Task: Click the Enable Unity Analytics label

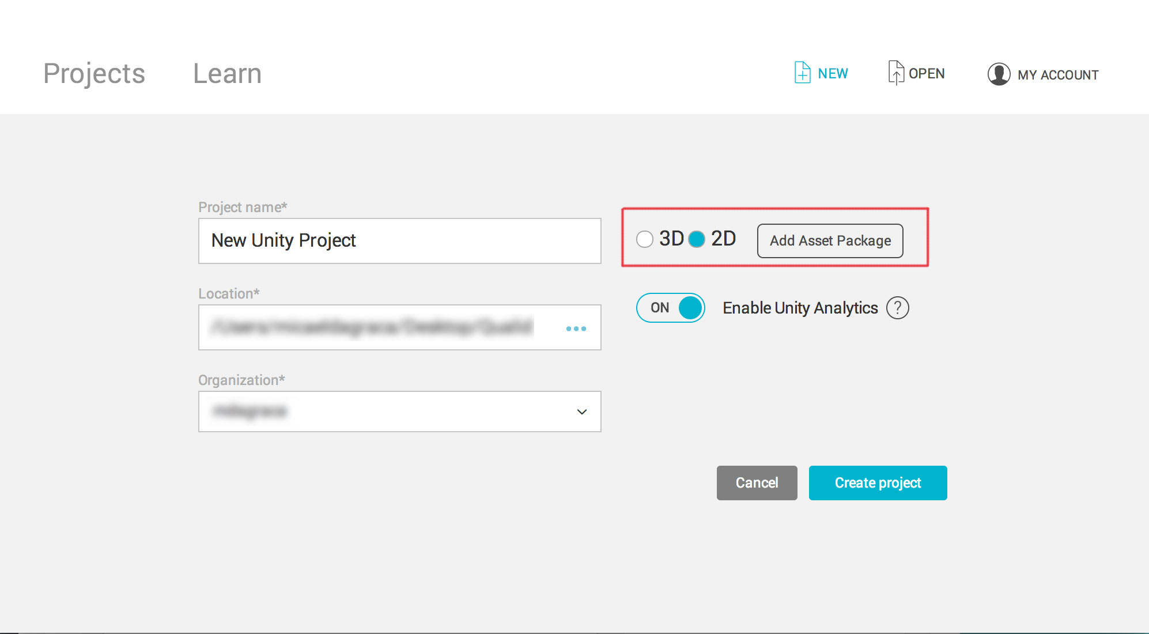Action: 800,308
